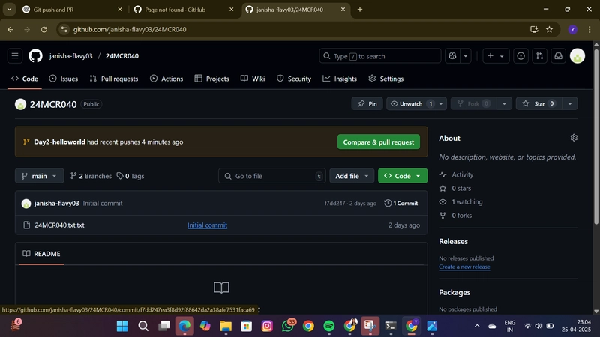Open janisha-flavy03 commit author link

[57, 203]
